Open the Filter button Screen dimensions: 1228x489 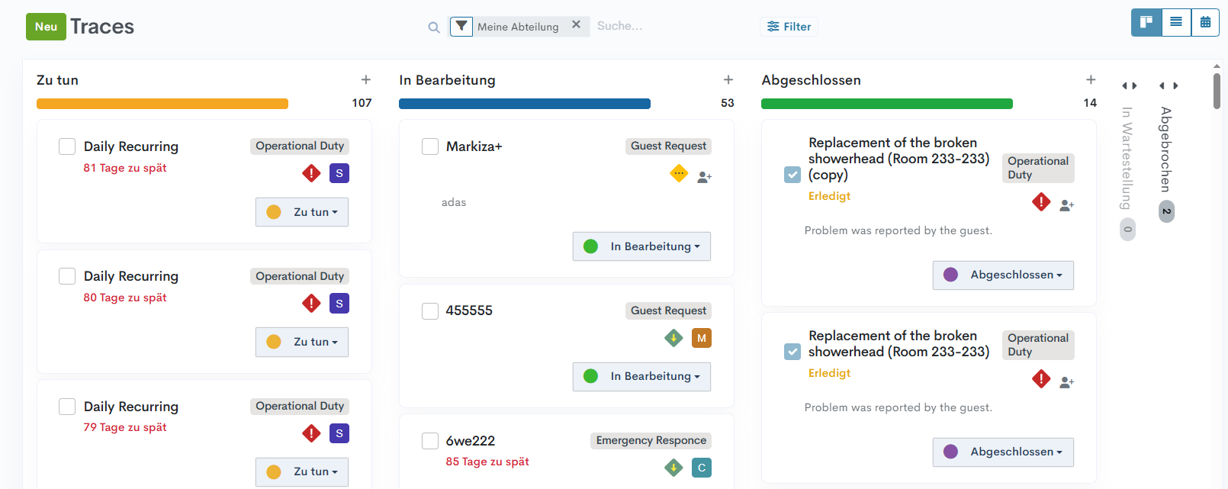coord(789,27)
